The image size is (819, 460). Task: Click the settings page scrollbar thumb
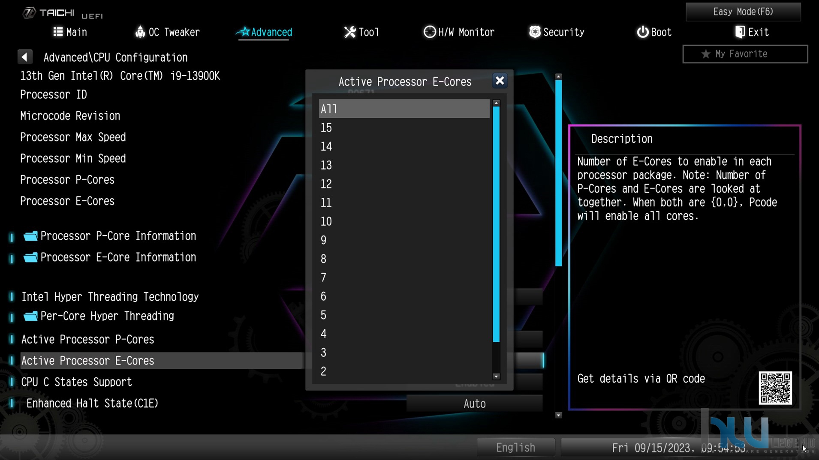click(558, 173)
